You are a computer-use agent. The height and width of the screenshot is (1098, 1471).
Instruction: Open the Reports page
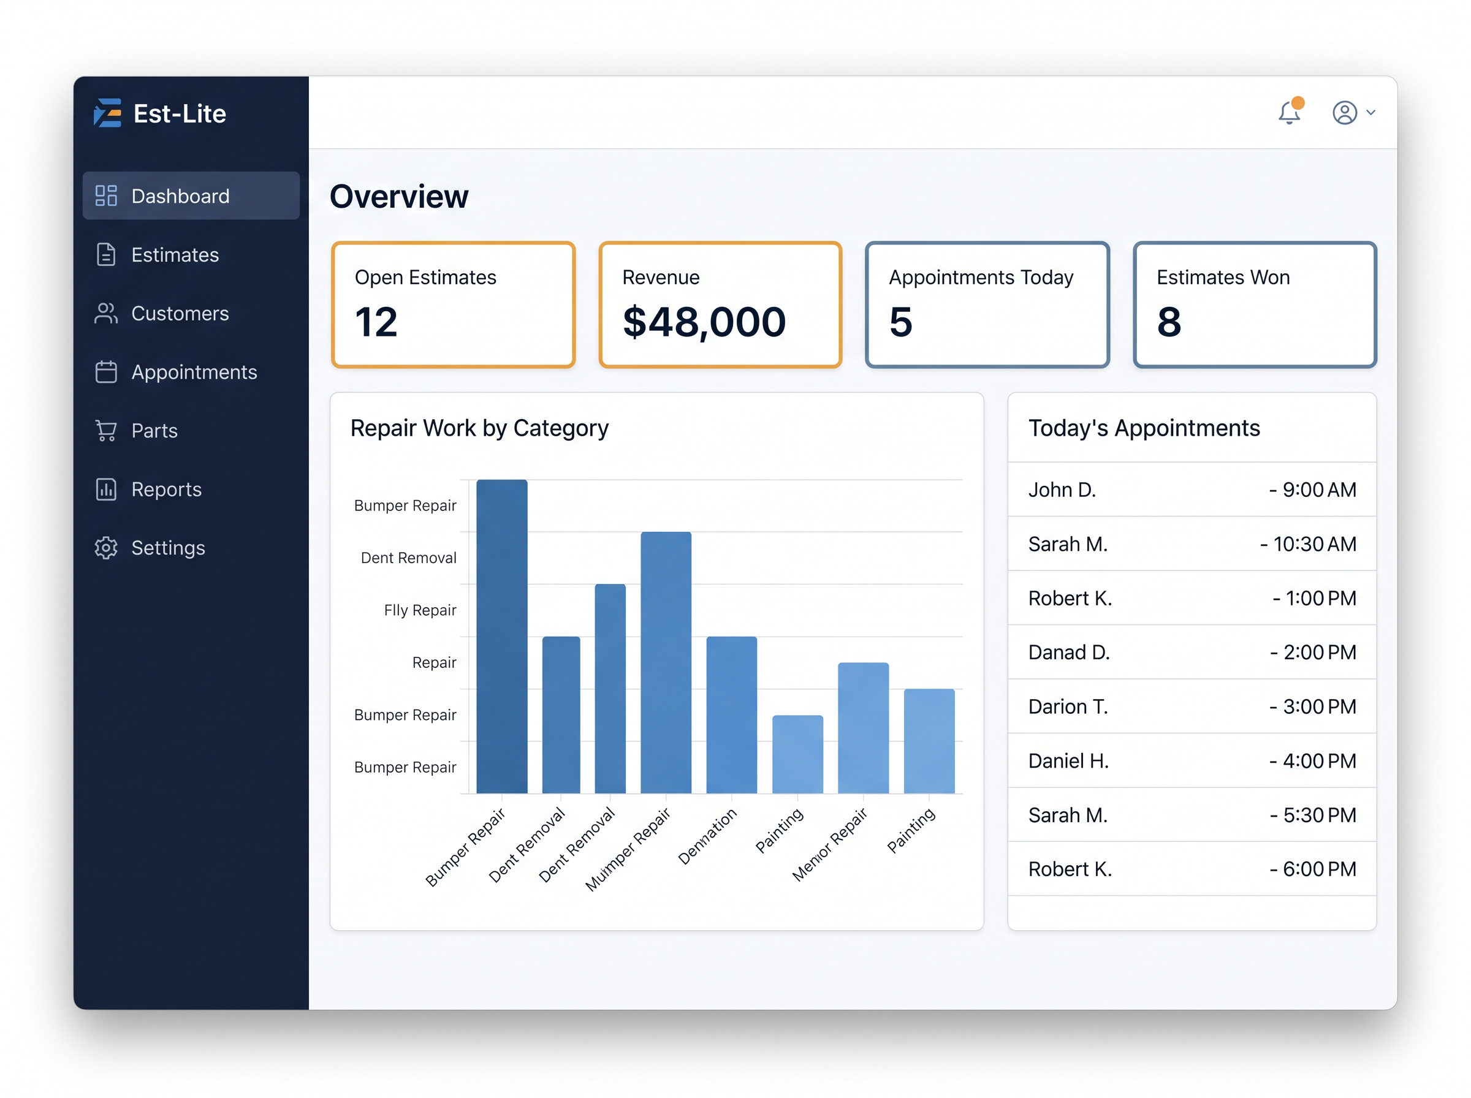pos(166,489)
